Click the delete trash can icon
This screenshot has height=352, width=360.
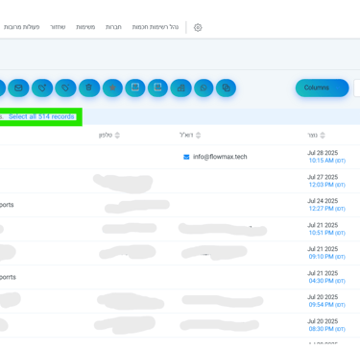pos(89,88)
